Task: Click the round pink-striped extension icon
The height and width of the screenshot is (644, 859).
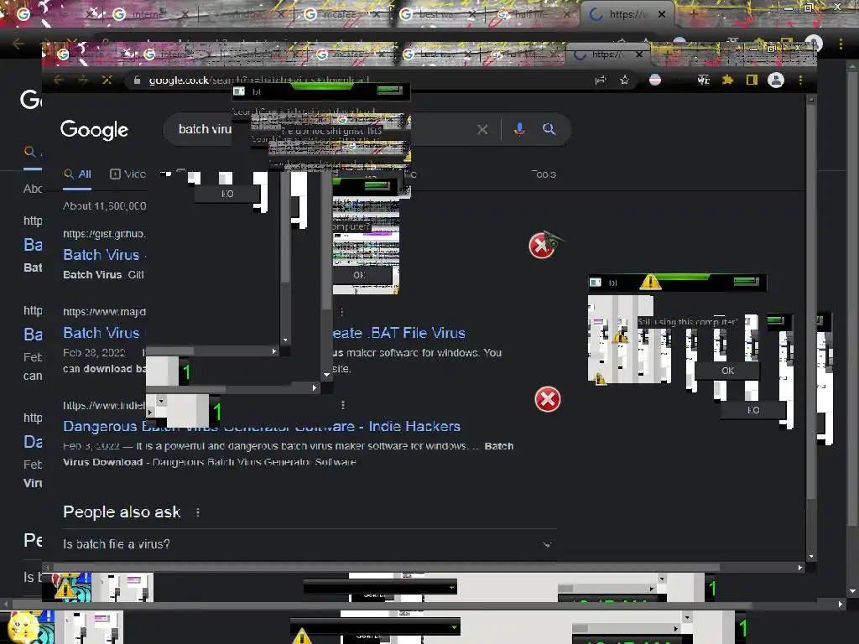Action: 655,80
